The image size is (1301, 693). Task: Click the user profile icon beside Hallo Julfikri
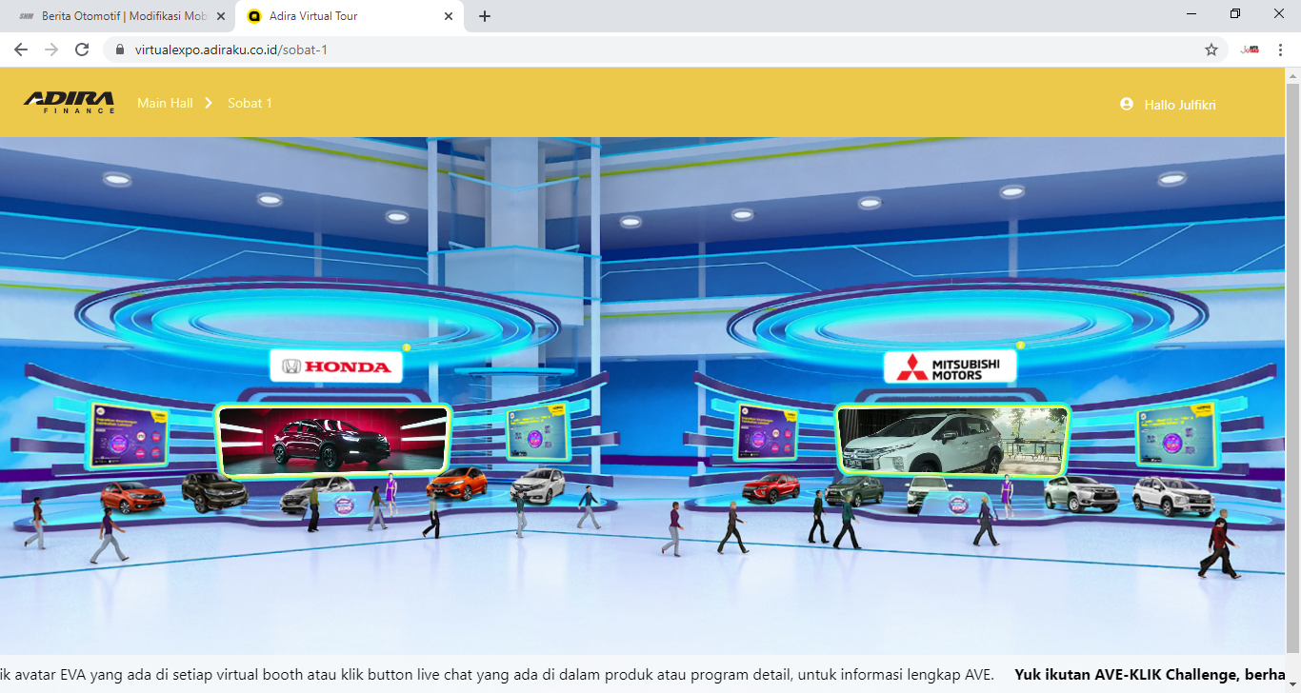coord(1127,104)
